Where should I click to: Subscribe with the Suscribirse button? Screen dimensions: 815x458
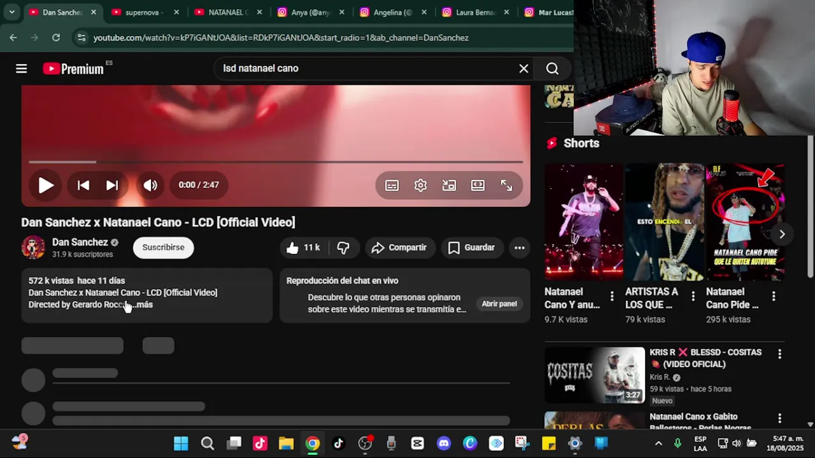pos(163,247)
